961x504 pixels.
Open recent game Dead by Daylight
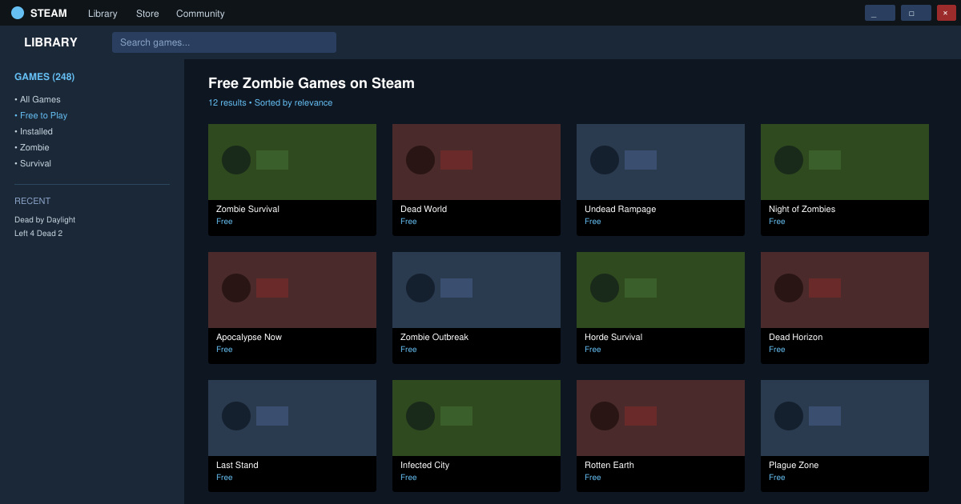click(45, 219)
